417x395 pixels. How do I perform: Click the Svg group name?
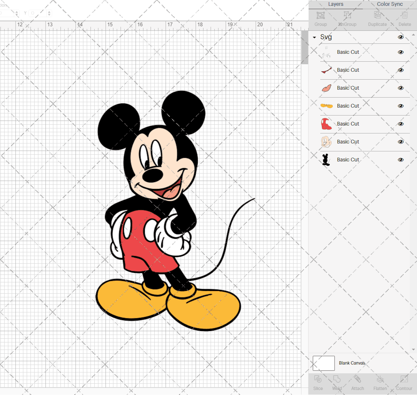pyautogui.click(x=326, y=37)
